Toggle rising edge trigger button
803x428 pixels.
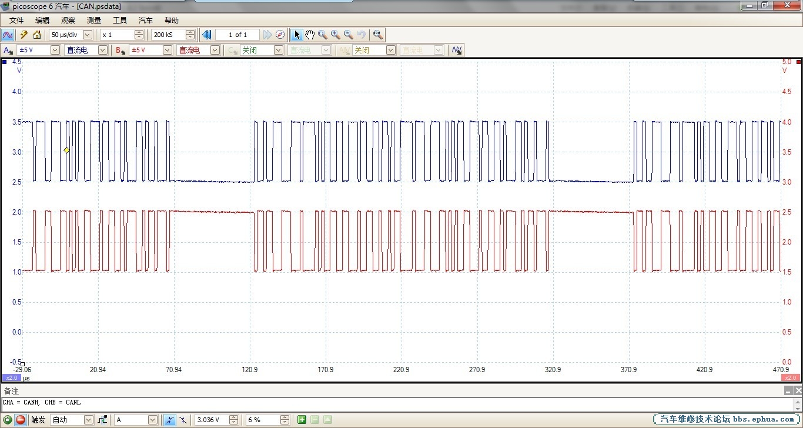point(169,420)
